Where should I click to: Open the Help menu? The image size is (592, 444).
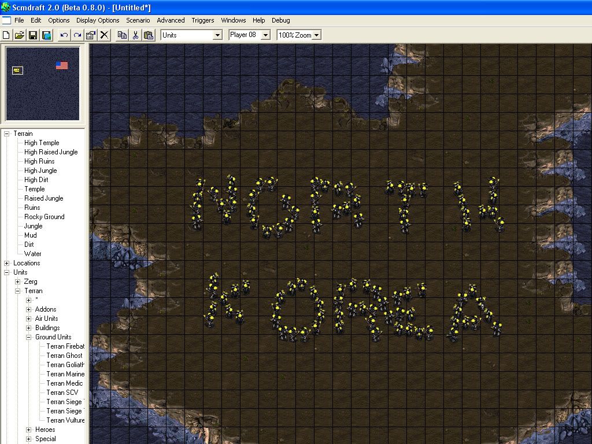coord(258,20)
